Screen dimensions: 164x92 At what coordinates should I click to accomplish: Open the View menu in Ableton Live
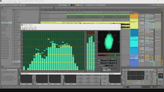[x=11, y=3]
